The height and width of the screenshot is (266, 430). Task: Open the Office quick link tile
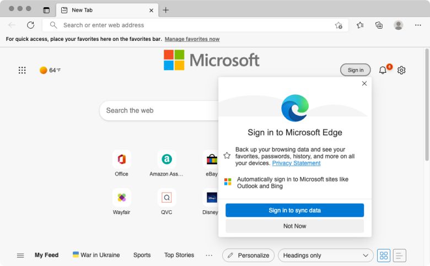click(121, 159)
